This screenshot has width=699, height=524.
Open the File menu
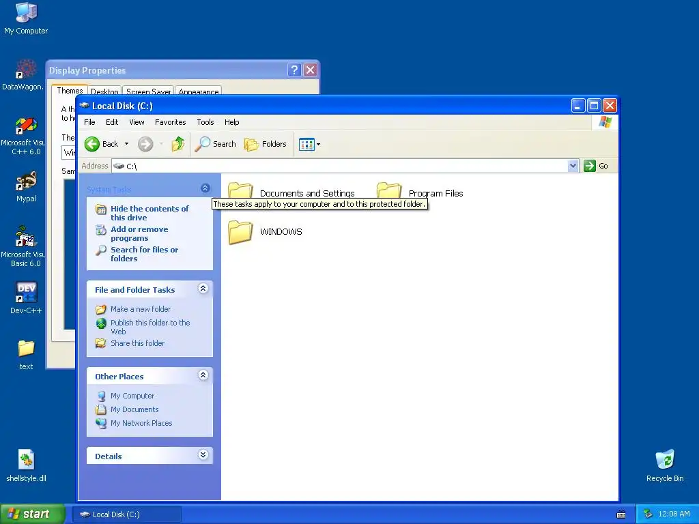coord(89,122)
